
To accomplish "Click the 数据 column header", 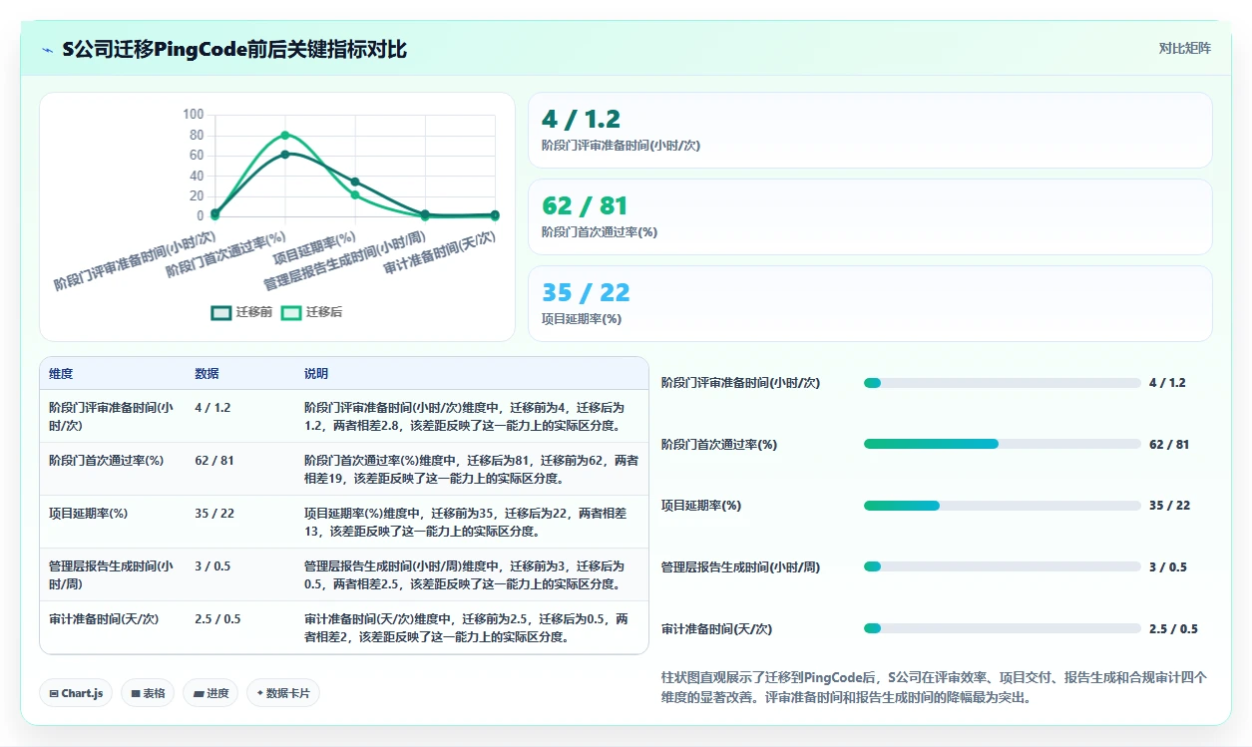I will 207,374.
